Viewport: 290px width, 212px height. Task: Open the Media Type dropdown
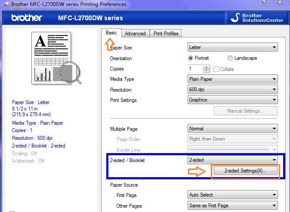coord(233,79)
